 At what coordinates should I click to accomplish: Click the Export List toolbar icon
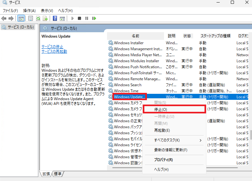point(46,19)
